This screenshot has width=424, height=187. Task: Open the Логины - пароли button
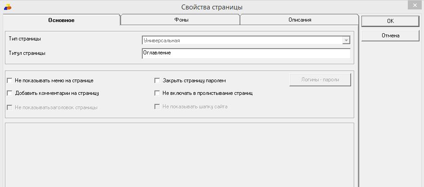[x=320, y=80]
